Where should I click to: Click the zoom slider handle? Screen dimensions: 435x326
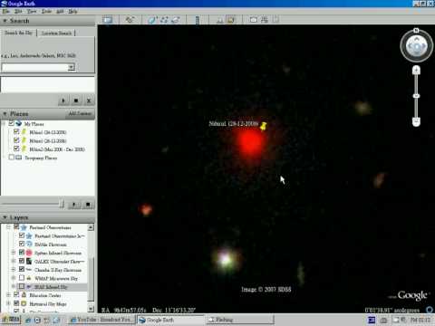click(x=416, y=96)
